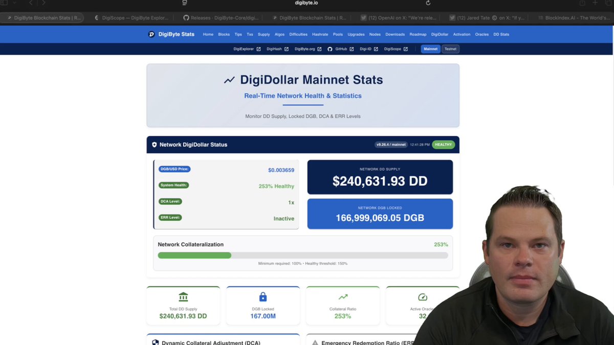This screenshot has width=614, height=345.
Task: Open the DigiExplorer external link
Action: click(247, 49)
